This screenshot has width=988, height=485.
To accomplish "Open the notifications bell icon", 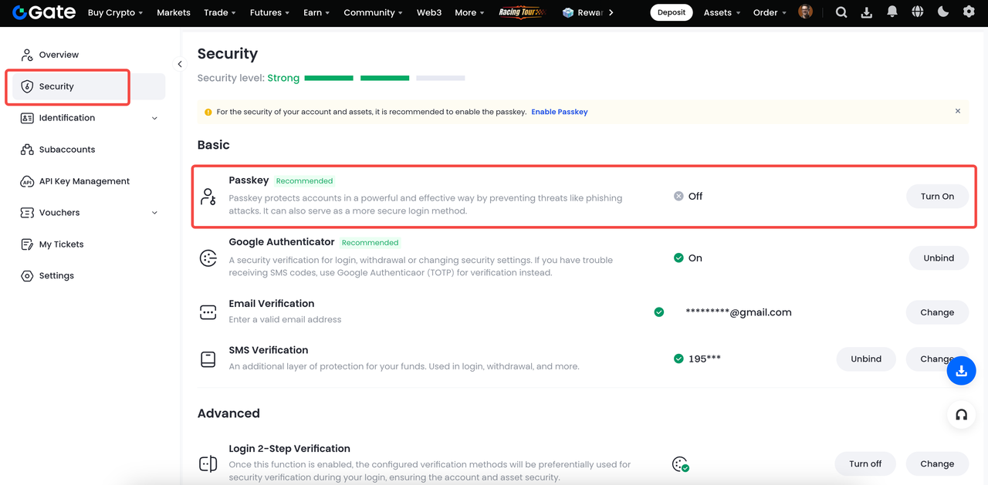I will [892, 12].
